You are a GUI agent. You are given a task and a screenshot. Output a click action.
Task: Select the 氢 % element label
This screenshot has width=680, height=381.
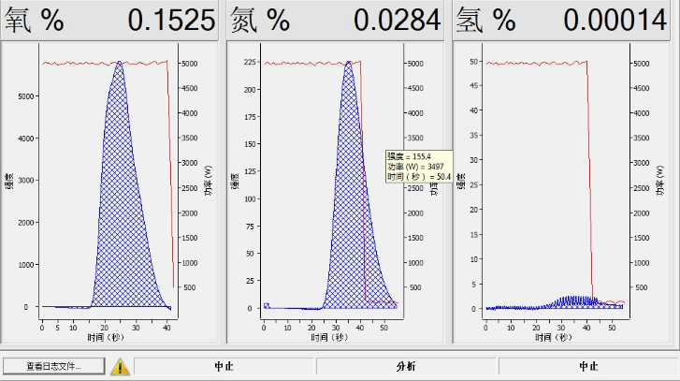pyautogui.click(x=485, y=21)
